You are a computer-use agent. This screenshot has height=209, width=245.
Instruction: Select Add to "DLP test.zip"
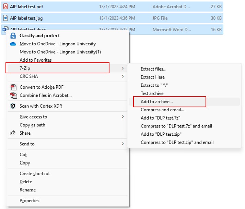pyautogui.click(x=161, y=134)
